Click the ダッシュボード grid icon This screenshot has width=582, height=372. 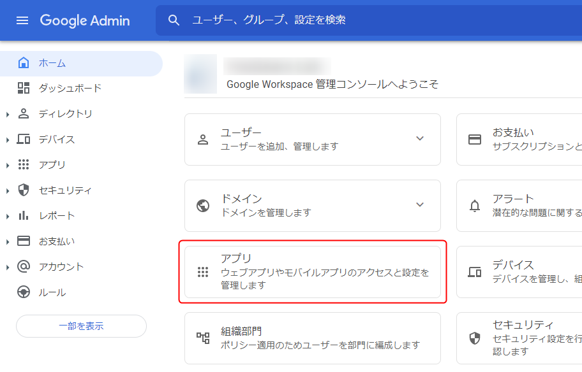click(24, 88)
